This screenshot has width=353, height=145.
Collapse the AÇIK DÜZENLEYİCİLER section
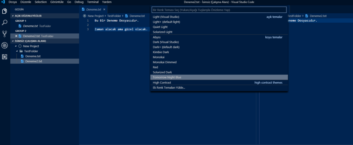click(x=45, y=16)
